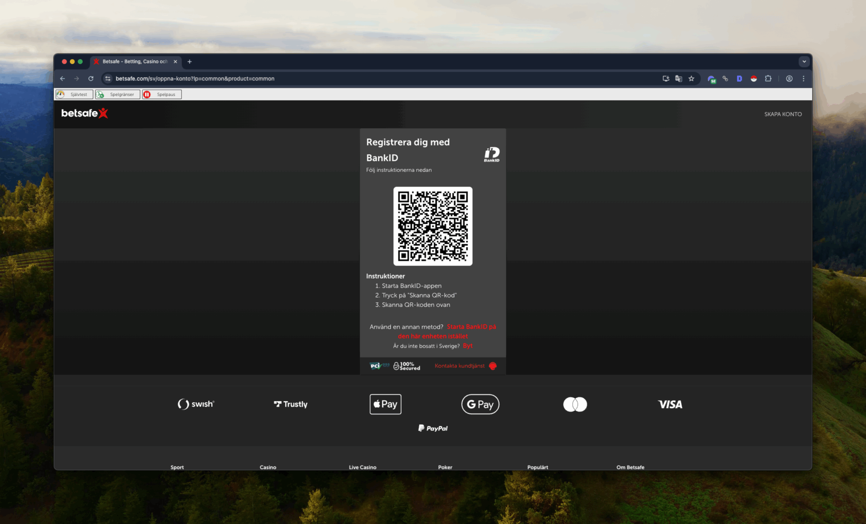
Task: Bookmark this page with the star icon
Action: pyautogui.click(x=691, y=79)
